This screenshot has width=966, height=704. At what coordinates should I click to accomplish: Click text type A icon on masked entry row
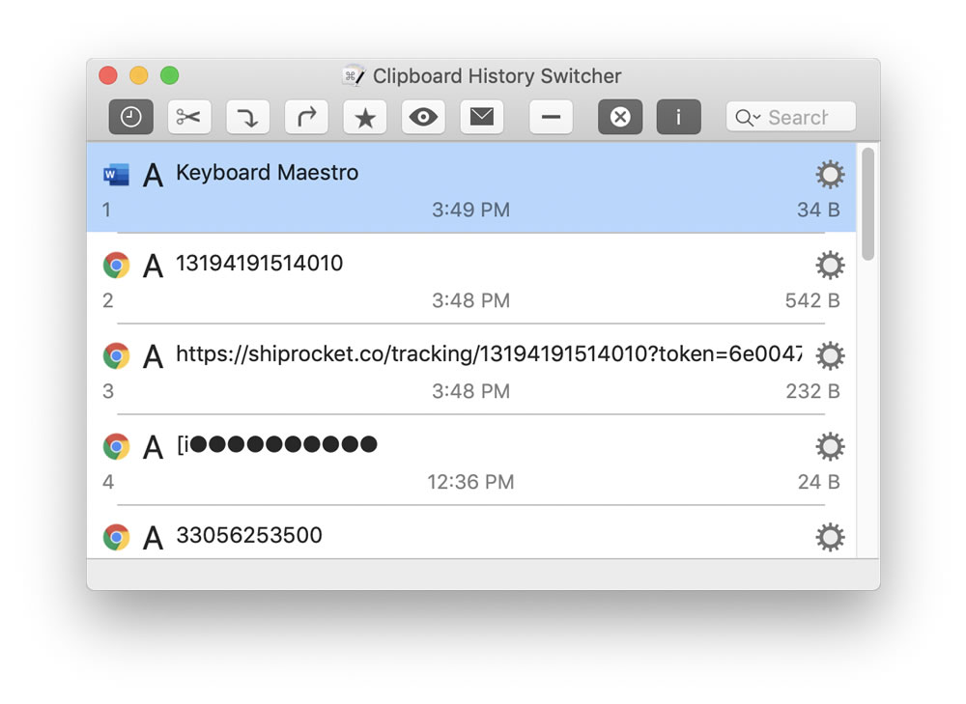154,447
